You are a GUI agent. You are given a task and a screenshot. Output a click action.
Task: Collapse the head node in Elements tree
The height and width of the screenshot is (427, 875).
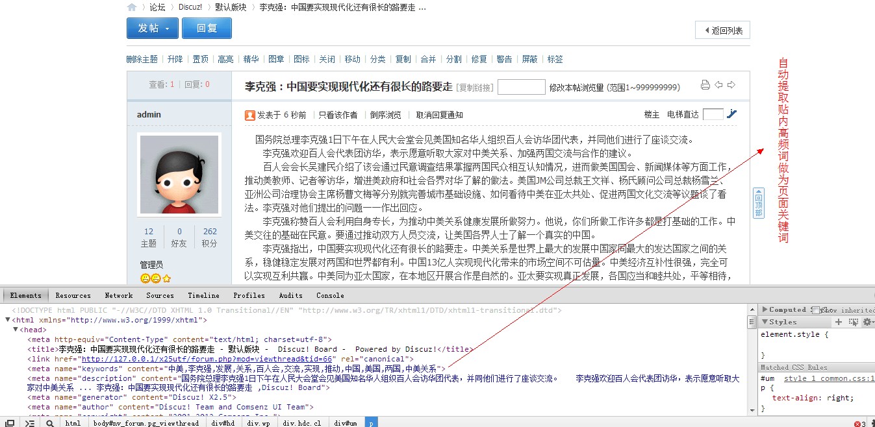click(x=16, y=330)
